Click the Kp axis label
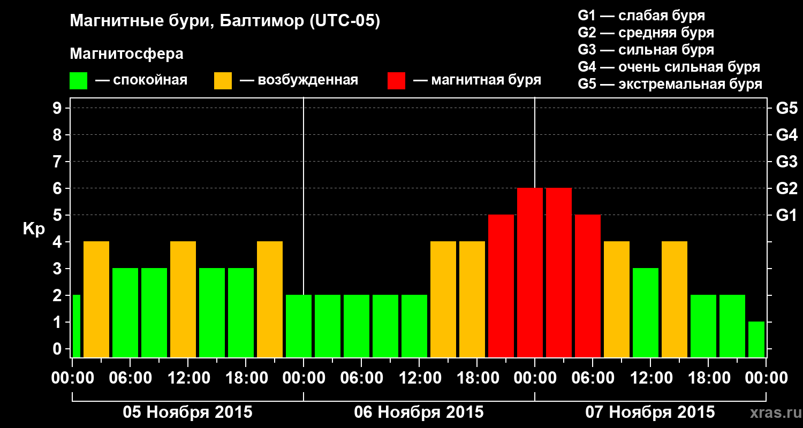 (34, 230)
